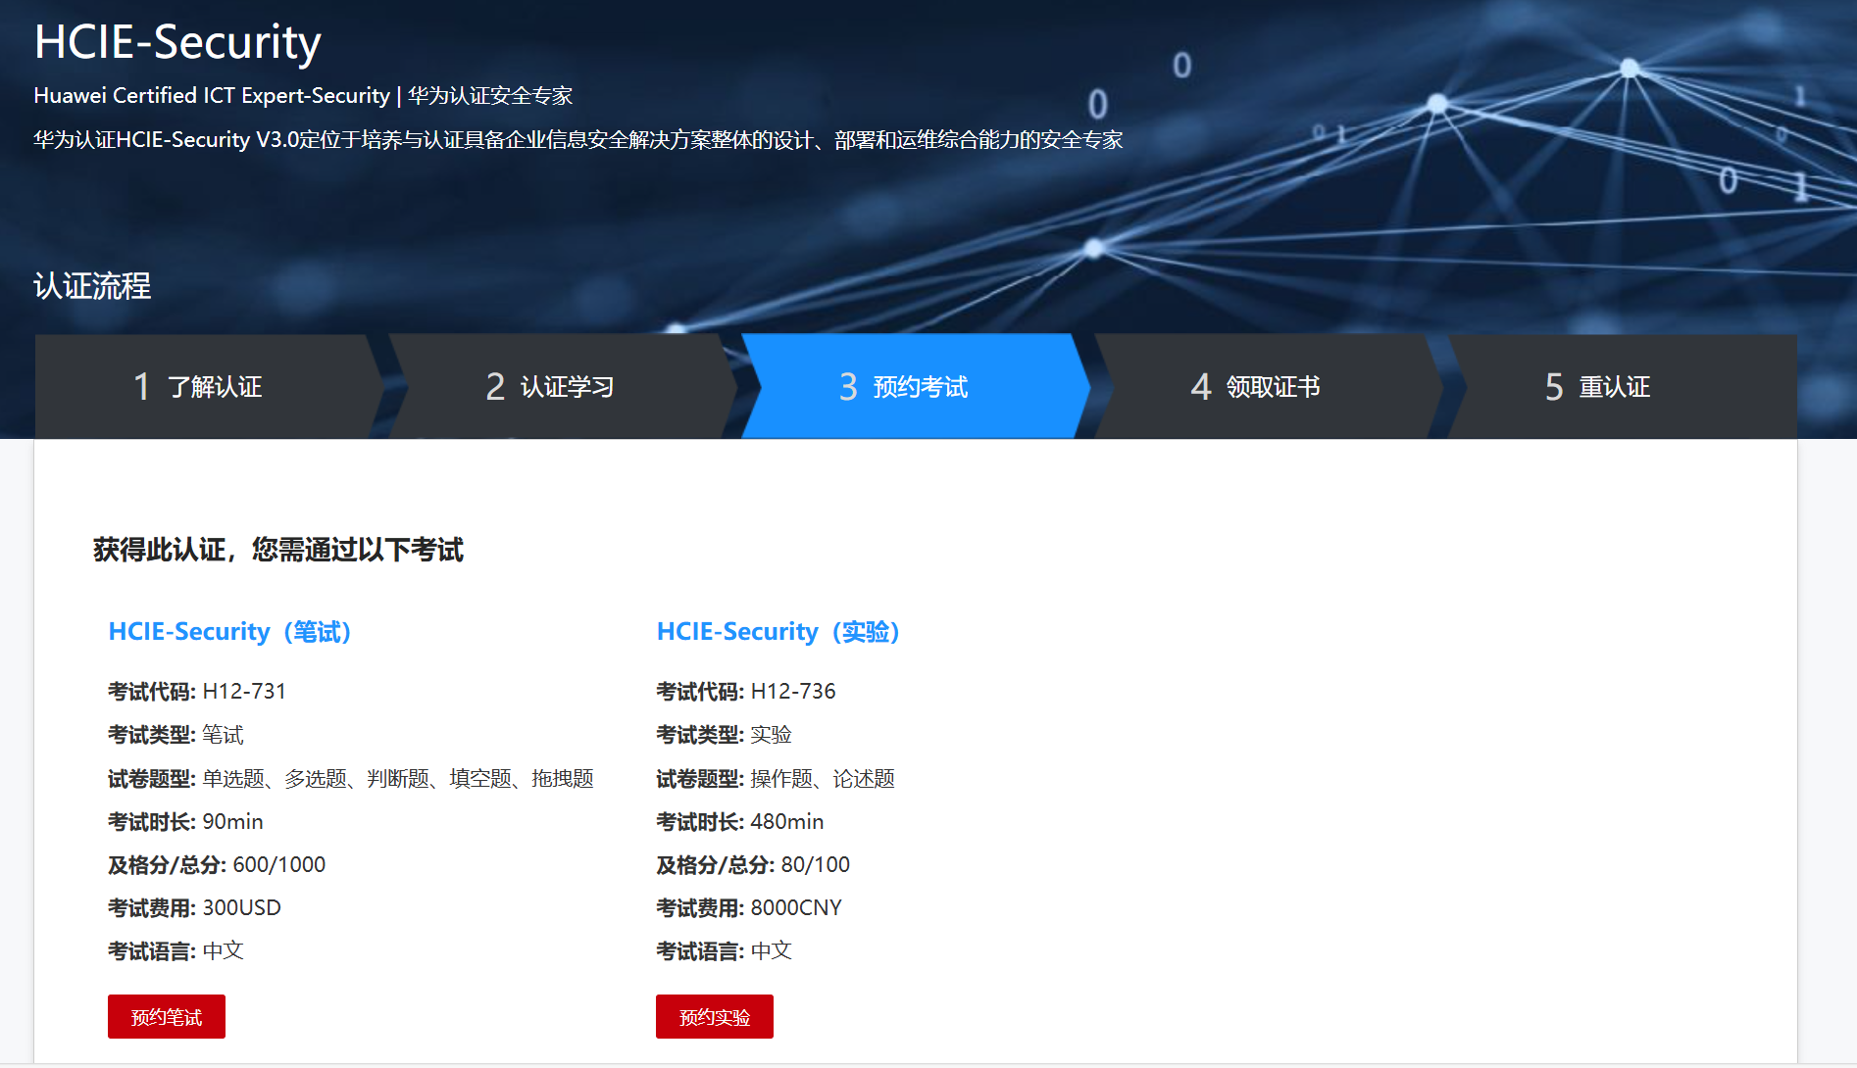Click the 600/1000 passing score value
The image size is (1857, 1068).
pyautogui.click(x=279, y=864)
